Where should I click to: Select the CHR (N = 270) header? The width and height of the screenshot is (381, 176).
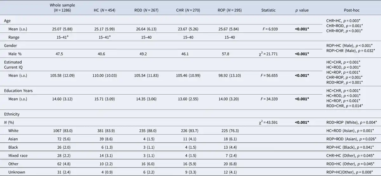187,10
